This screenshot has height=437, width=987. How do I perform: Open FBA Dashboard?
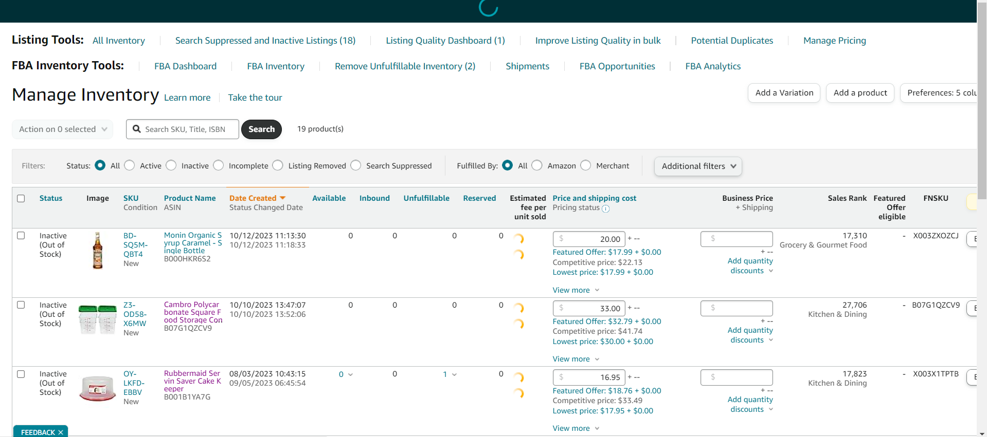(186, 66)
